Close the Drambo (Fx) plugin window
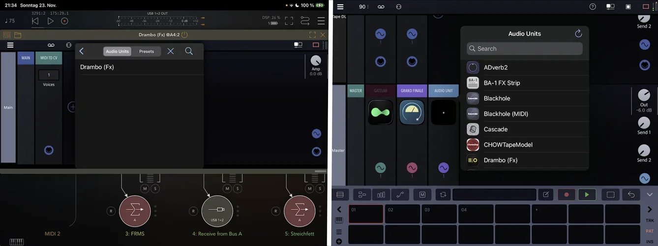This screenshot has width=658, height=246. 323,35
